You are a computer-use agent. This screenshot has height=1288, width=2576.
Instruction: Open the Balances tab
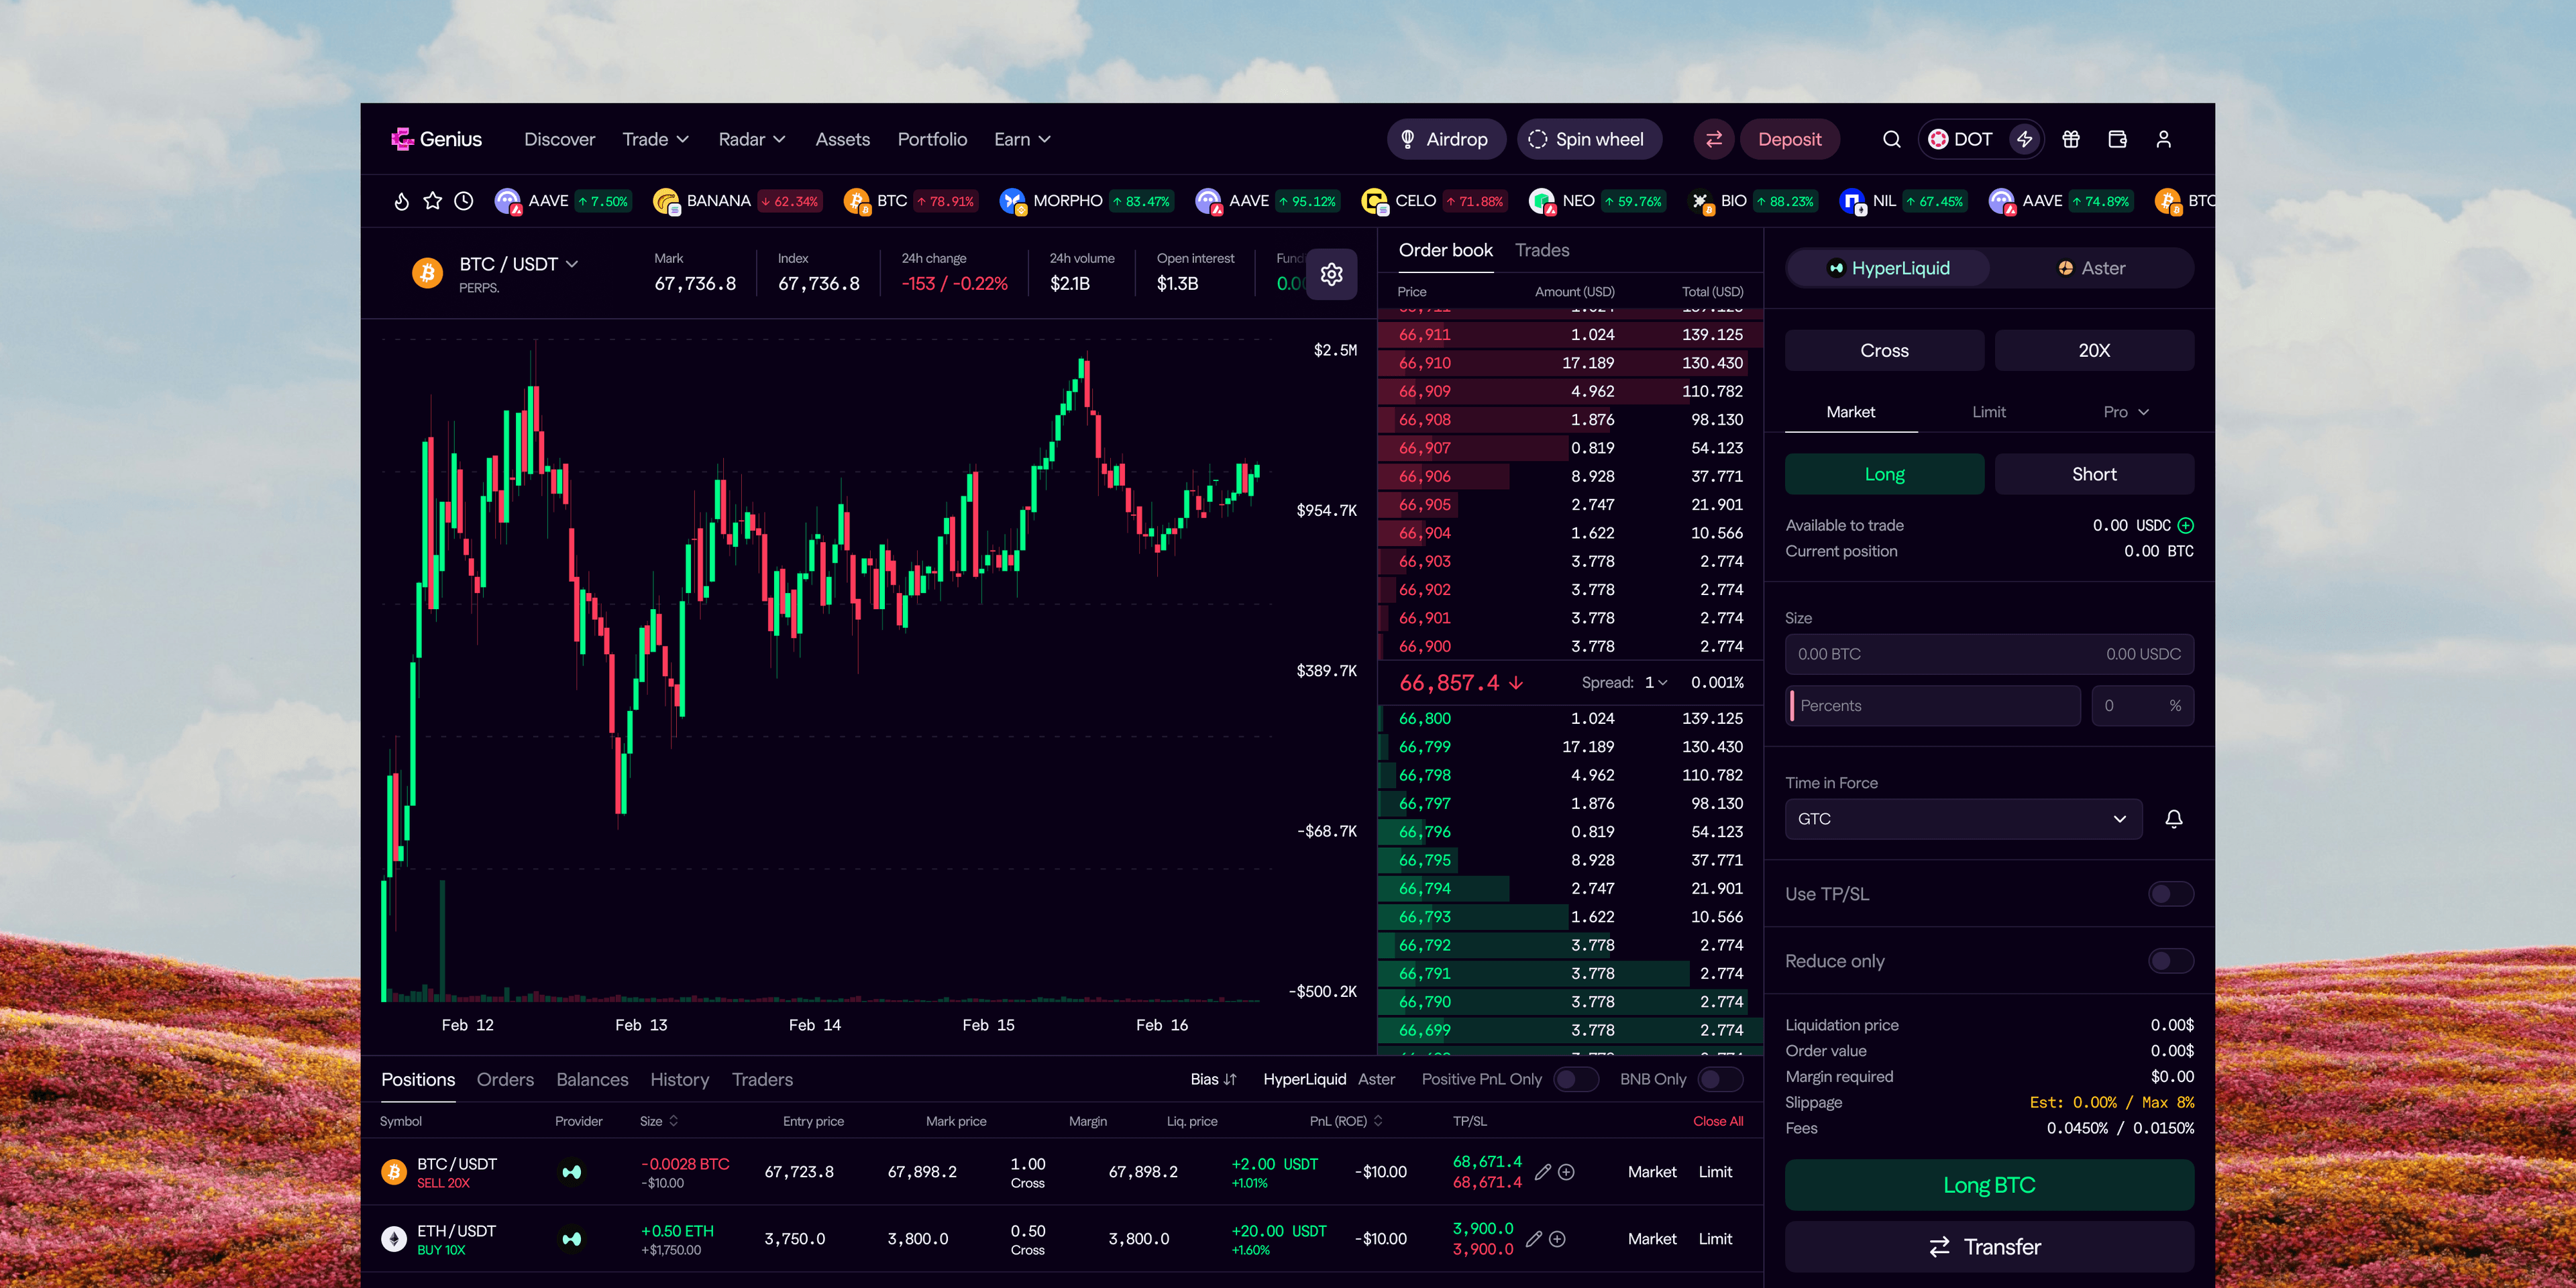(592, 1079)
